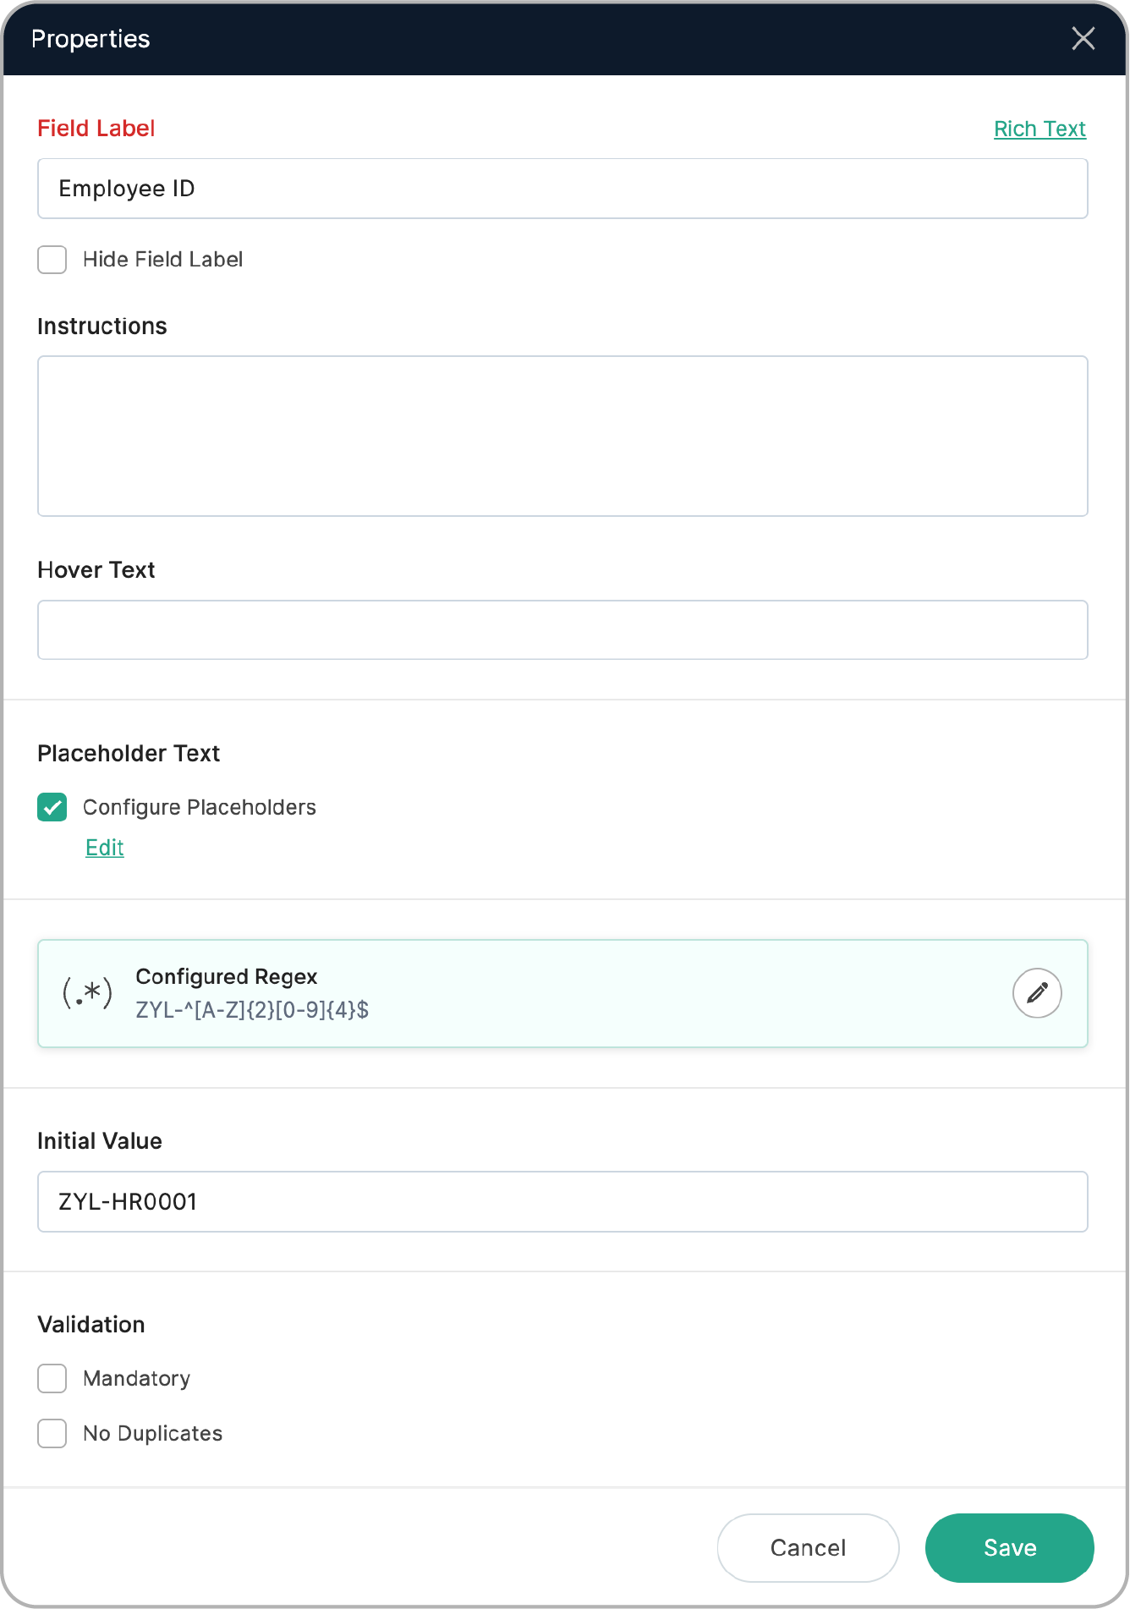
Task: Click the Hover Text input box
Action: point(562,630)
